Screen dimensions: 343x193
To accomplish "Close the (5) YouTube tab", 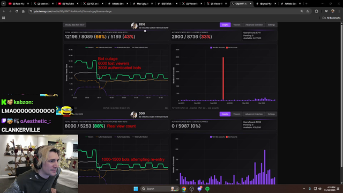I will (78, 4).
